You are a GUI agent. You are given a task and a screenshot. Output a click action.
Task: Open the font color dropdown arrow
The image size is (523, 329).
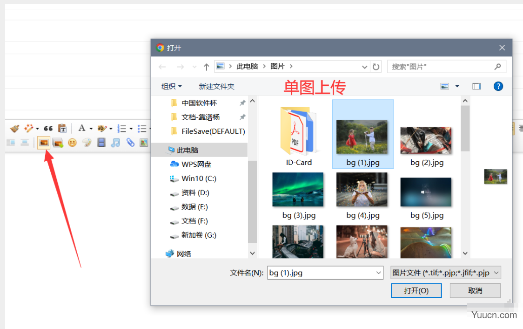pyautogui.click(x=91, y=129)
